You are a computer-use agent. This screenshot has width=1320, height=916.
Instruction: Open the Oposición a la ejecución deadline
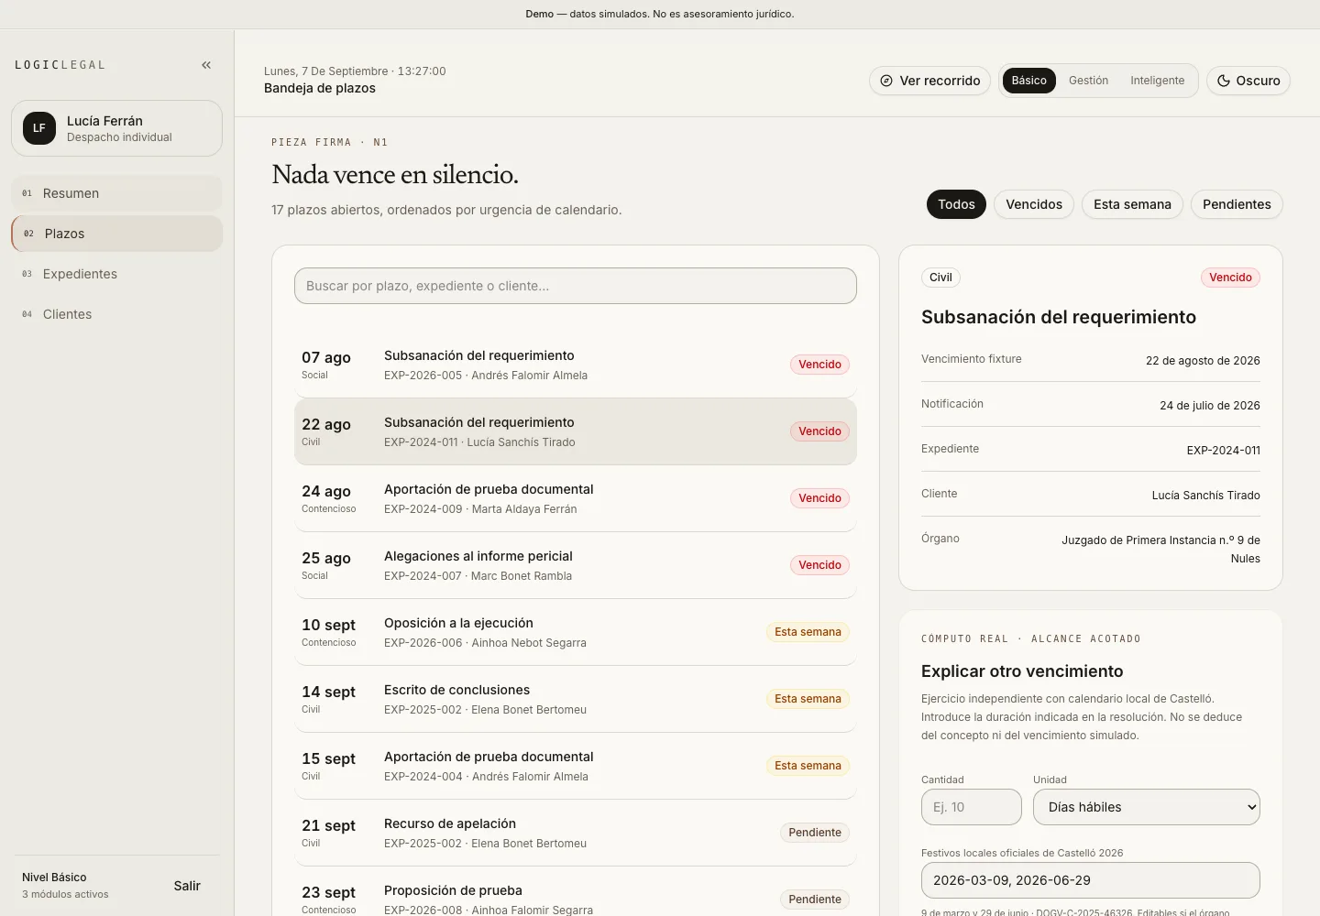coord(576,632)
